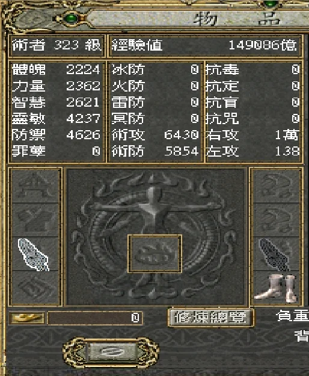Open the 修煉總覽 overview button
This screenshot has width=309, height=376.
coord(210,318)
